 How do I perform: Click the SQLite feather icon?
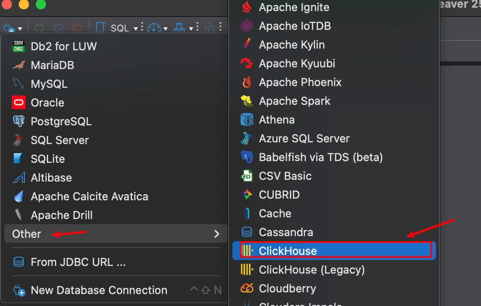(19, 158)
